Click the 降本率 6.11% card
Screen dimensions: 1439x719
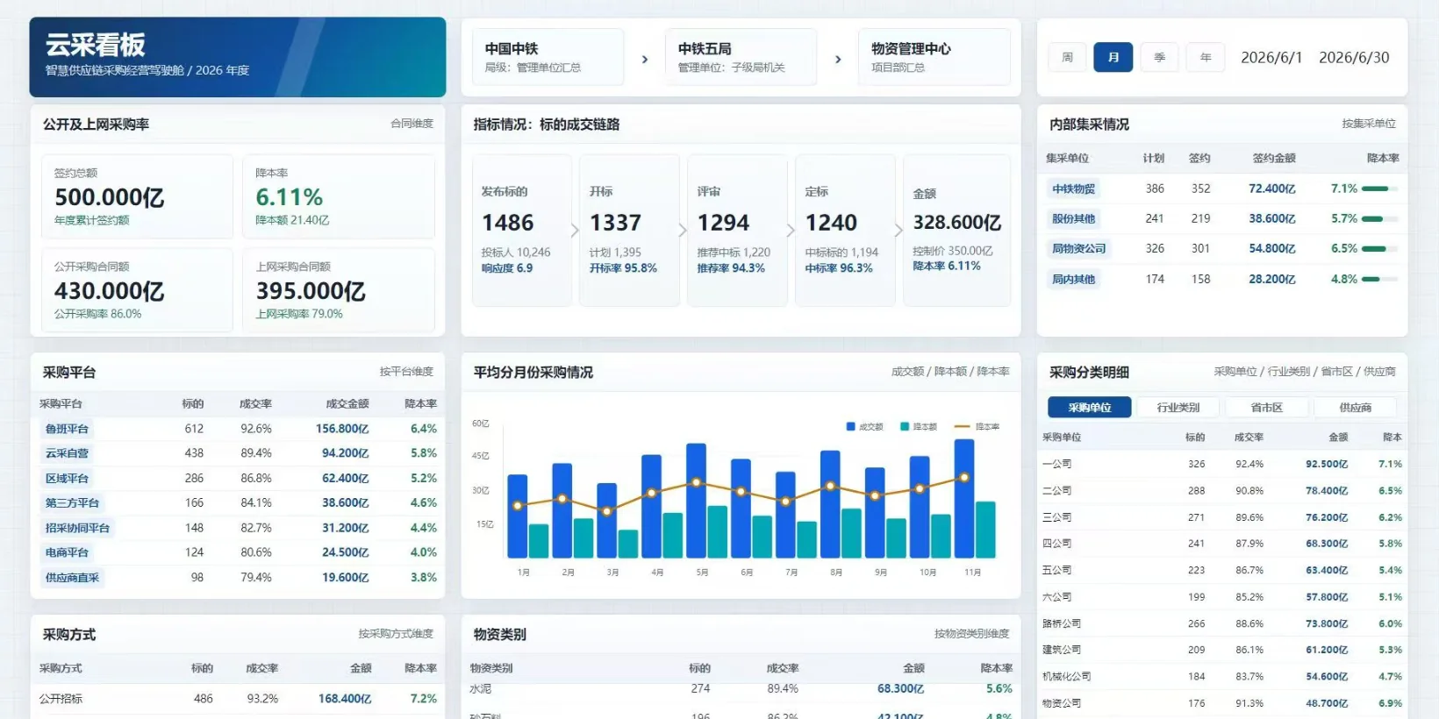[339, 196]
